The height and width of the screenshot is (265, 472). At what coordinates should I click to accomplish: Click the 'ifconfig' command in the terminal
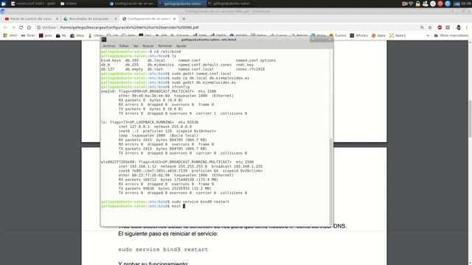point(181,87)
